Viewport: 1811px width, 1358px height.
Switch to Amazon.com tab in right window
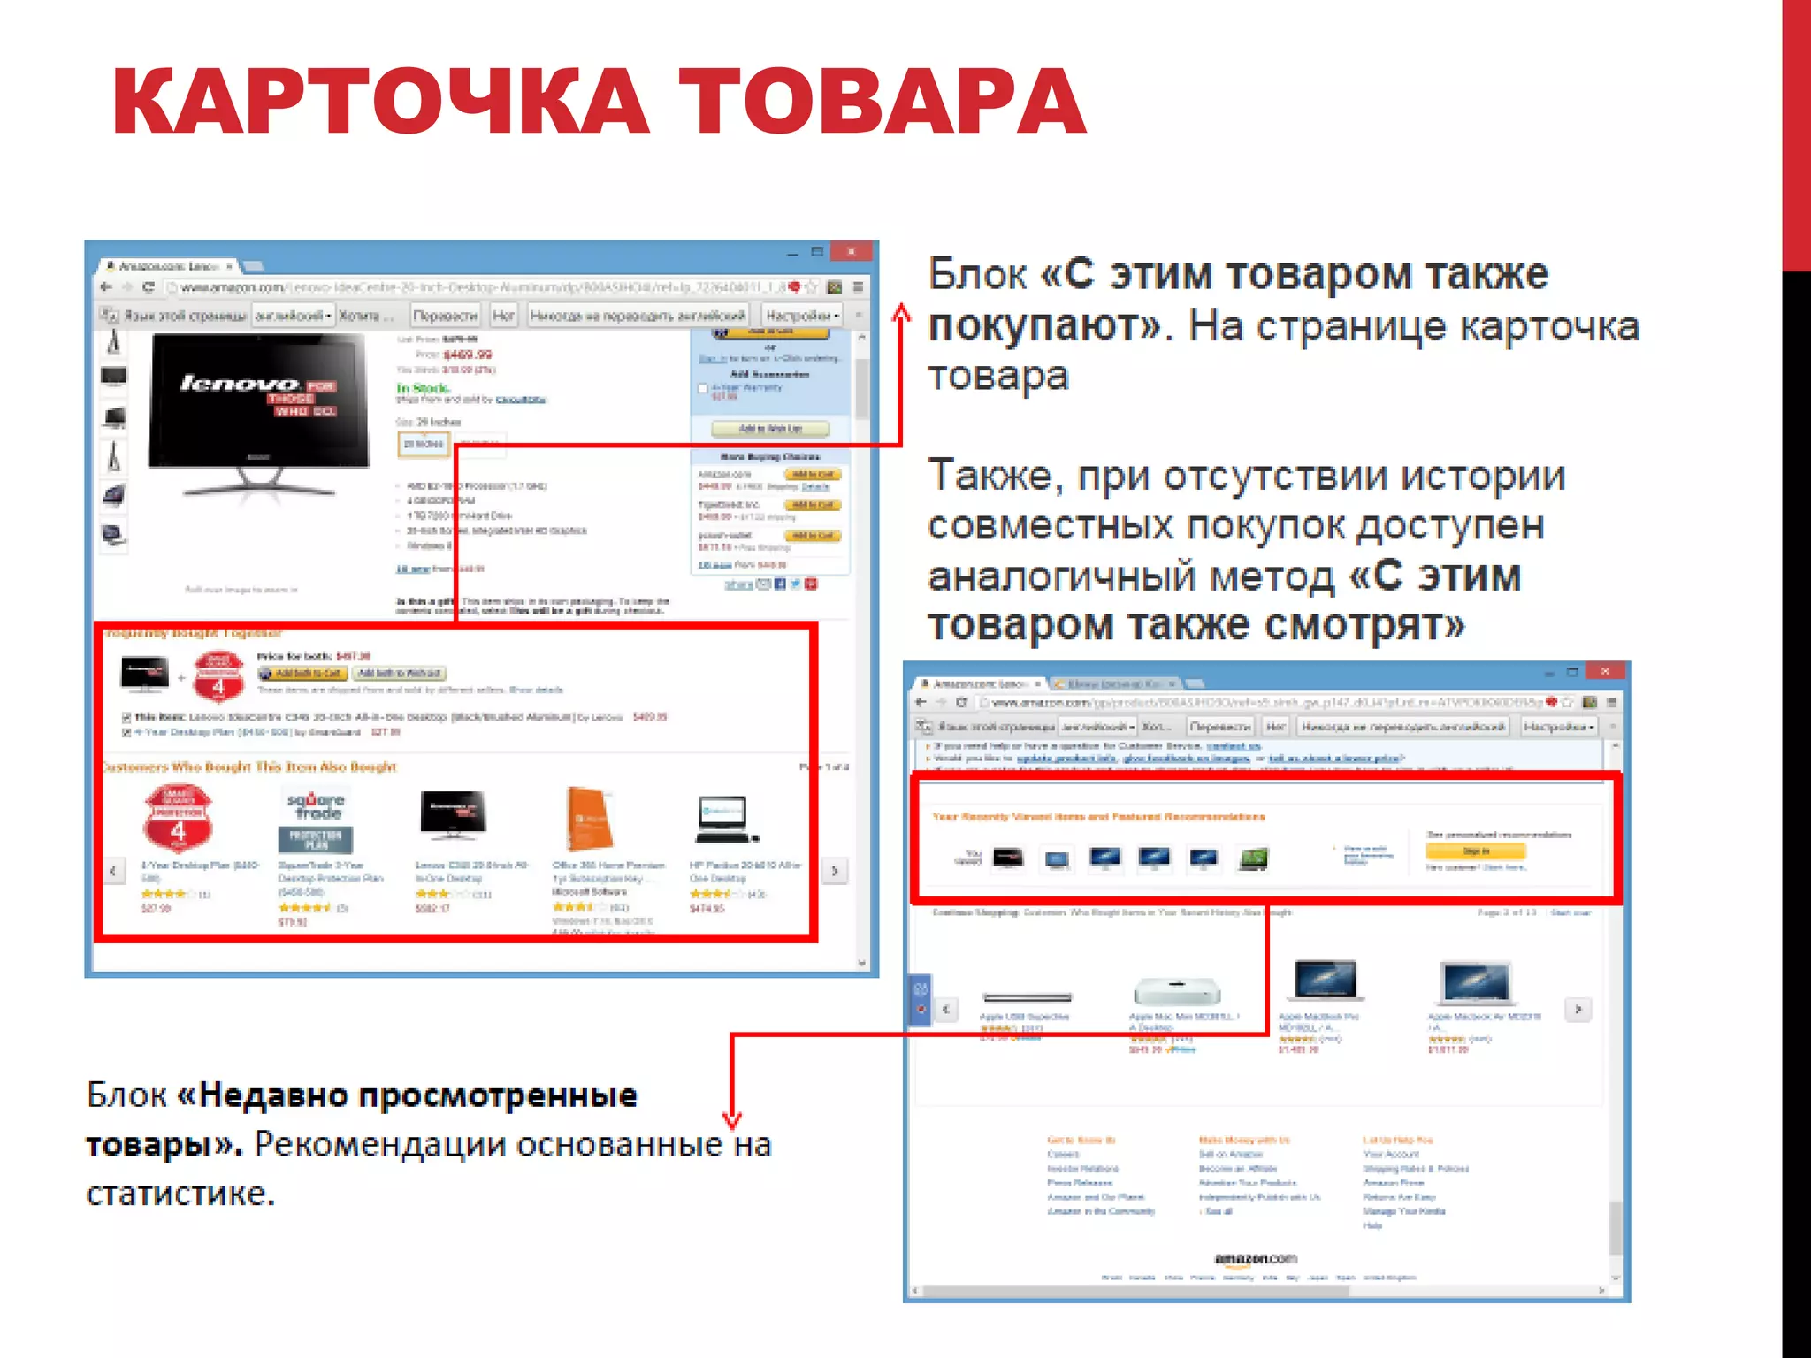pyautogui.click(x=979, y=683)
